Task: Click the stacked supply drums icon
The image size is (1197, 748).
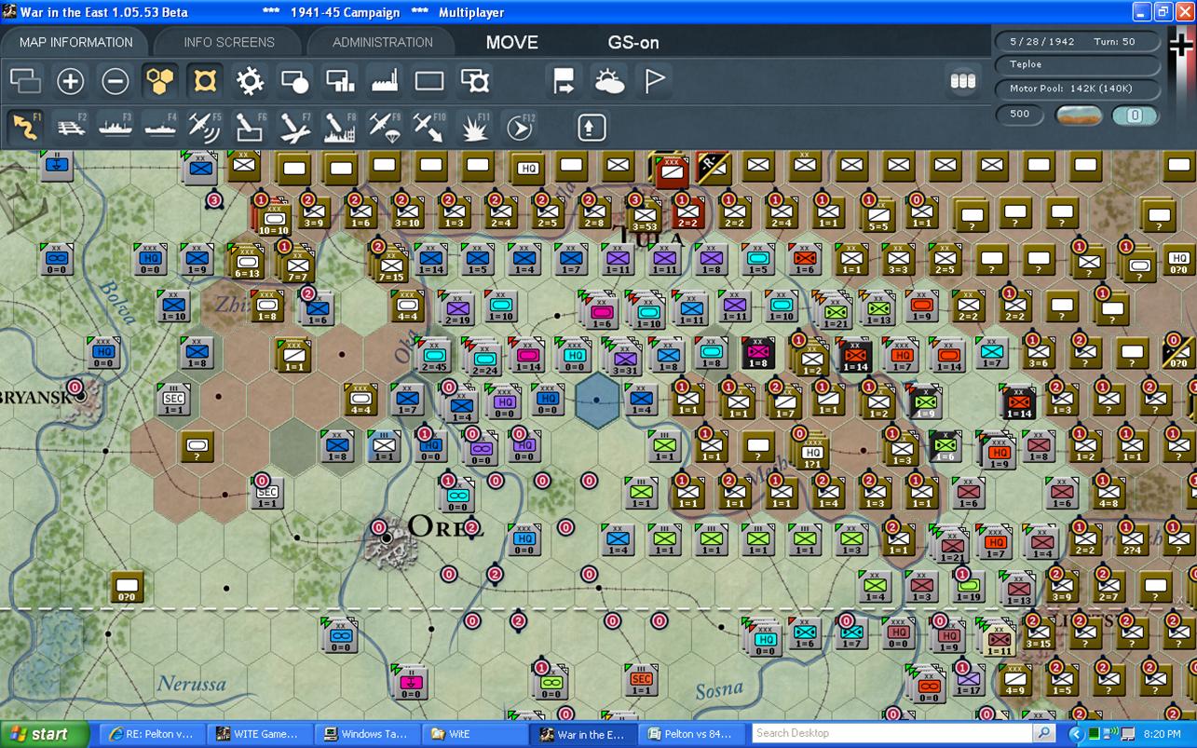Action: (x=962, y=81)
